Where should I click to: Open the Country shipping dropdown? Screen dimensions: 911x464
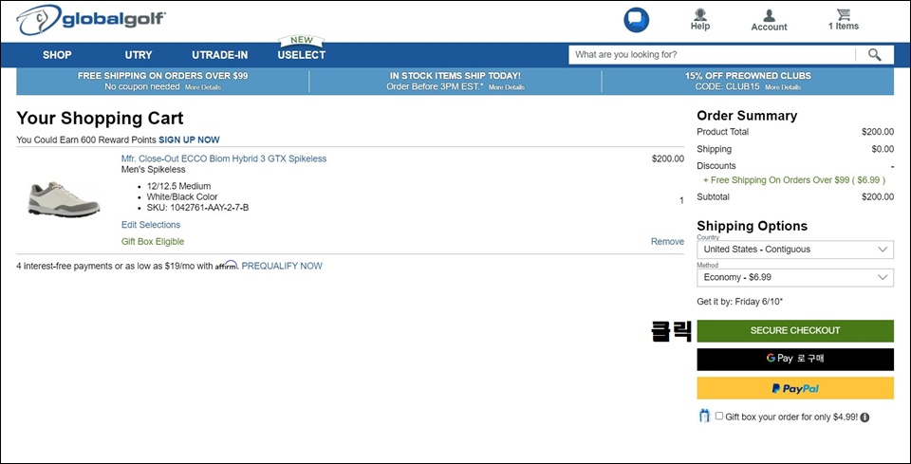[795, 250]
